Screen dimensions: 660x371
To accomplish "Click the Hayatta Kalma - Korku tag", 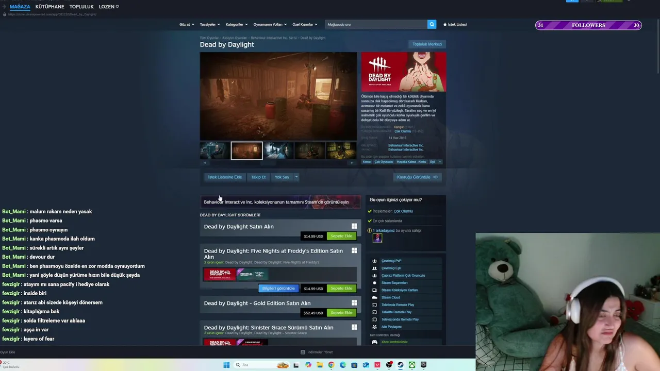I will coord(411,162).
